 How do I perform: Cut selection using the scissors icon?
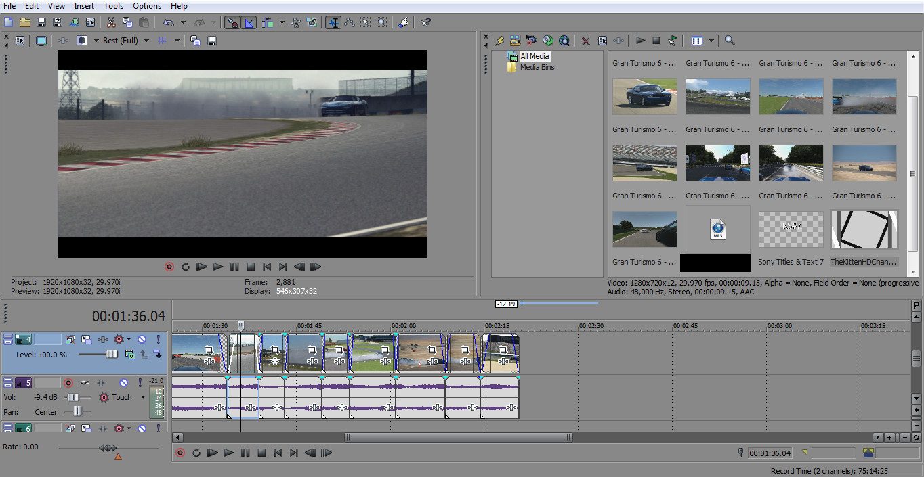pyautogui.click(x=111, y=22)
